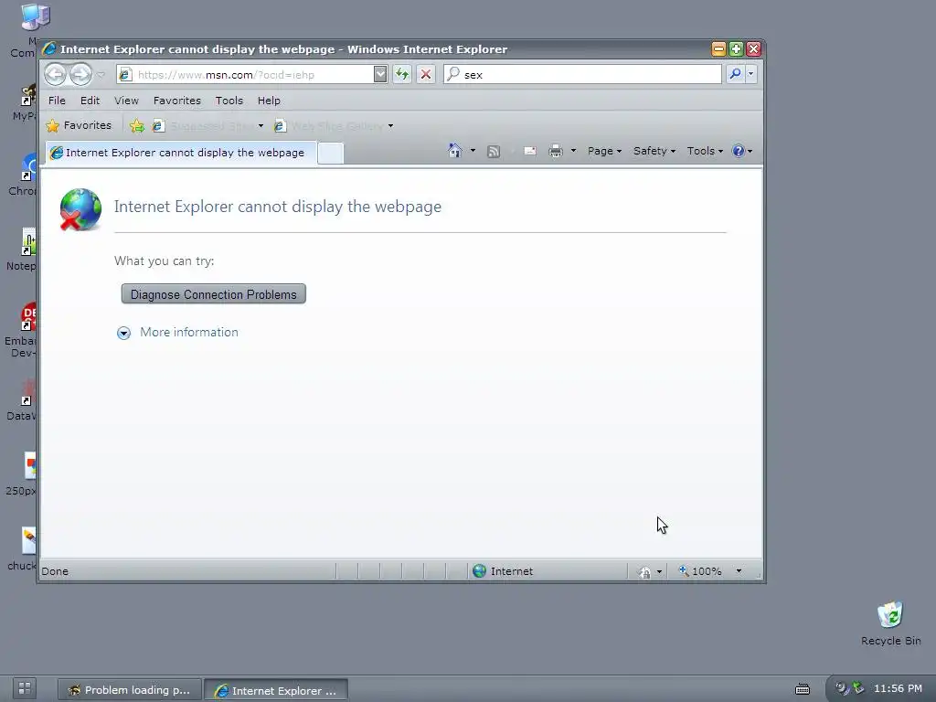Click the volume tray icon
936x702 pixels.
click(842, 687)
